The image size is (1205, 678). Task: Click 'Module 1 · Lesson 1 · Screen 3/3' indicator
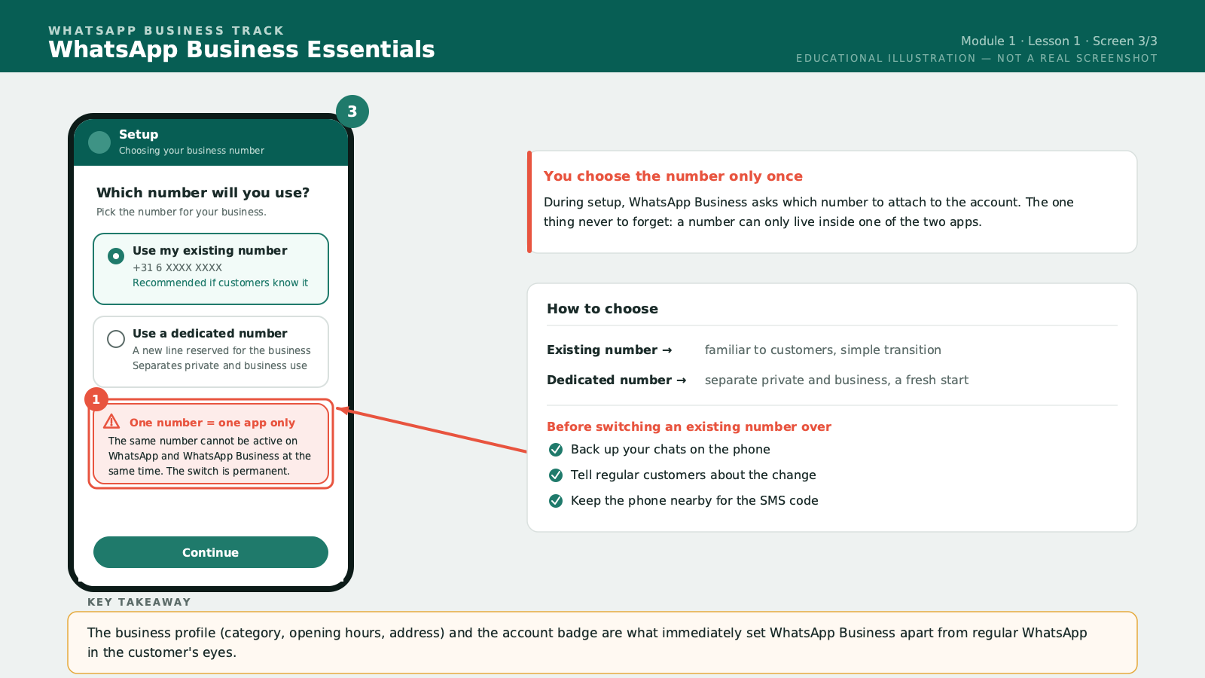pos(1059,41)
